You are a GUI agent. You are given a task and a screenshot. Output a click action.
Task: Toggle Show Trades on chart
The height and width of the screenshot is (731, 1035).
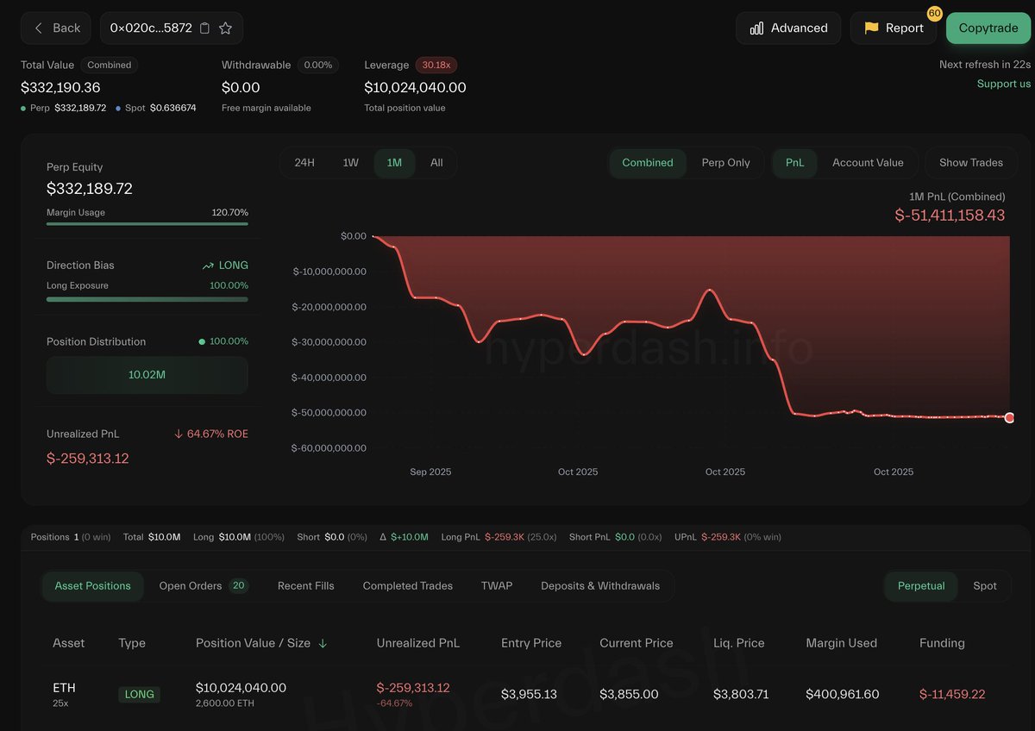971,162
